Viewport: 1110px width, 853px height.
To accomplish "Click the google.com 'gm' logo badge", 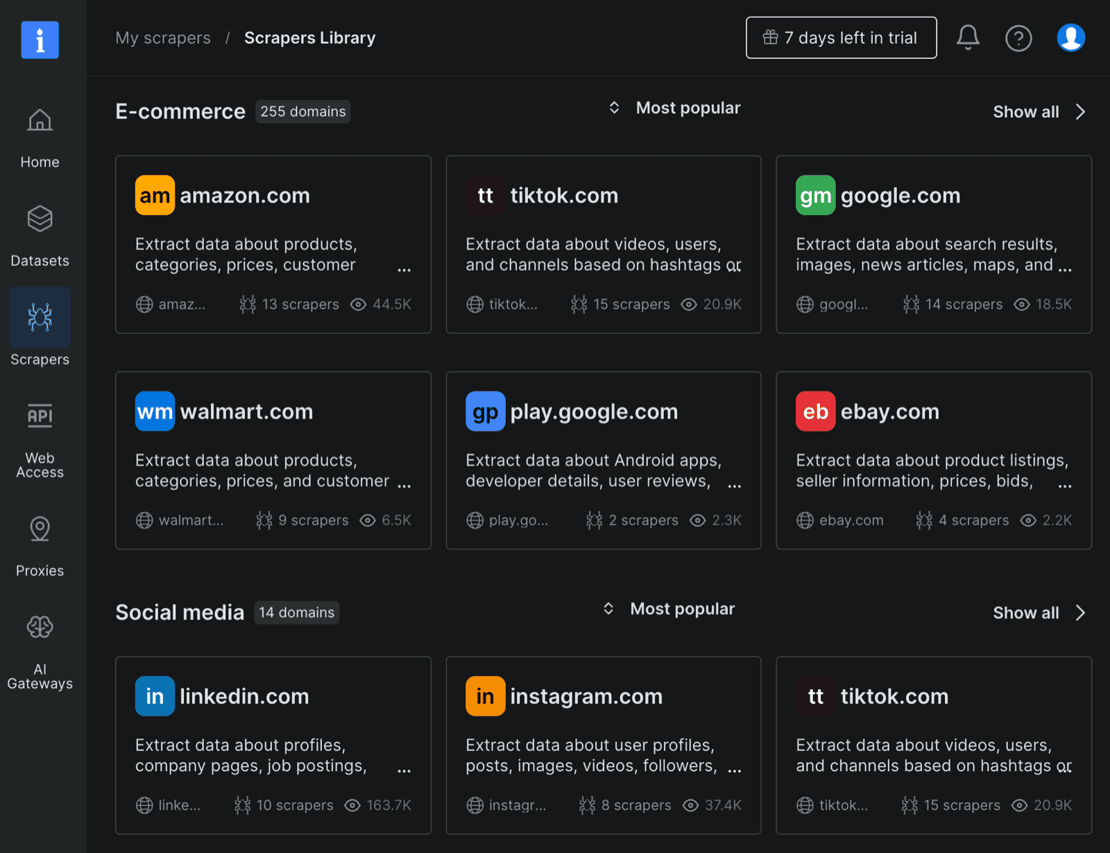I will (x=815, y=196).
